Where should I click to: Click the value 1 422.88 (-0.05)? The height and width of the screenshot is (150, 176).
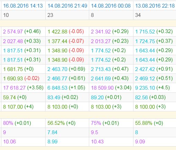[66, 31]
